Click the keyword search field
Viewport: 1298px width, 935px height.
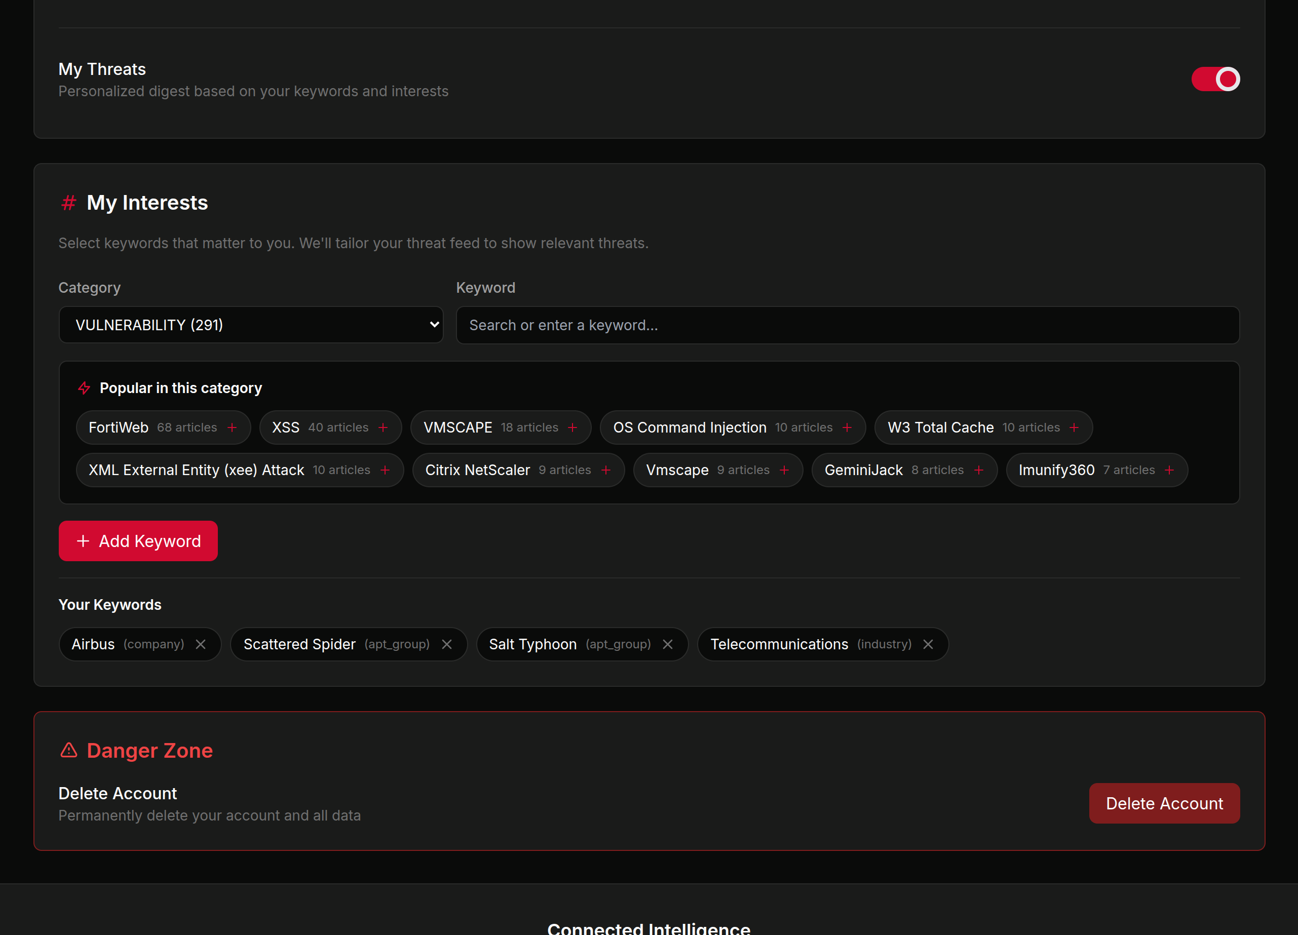coord(847,325)
